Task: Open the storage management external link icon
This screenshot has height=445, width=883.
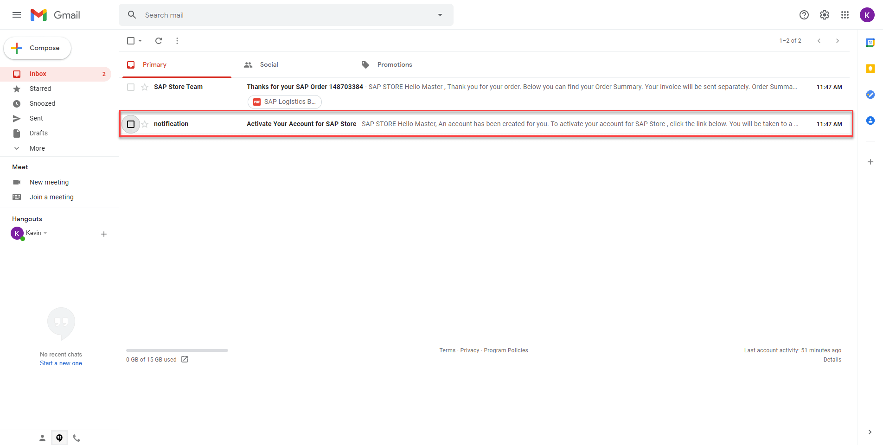Action: [x=185, y=359]
